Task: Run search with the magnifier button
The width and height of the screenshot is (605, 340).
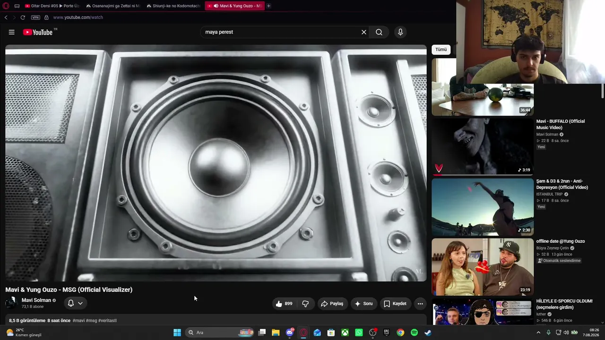Action: [x=379, y=32]
